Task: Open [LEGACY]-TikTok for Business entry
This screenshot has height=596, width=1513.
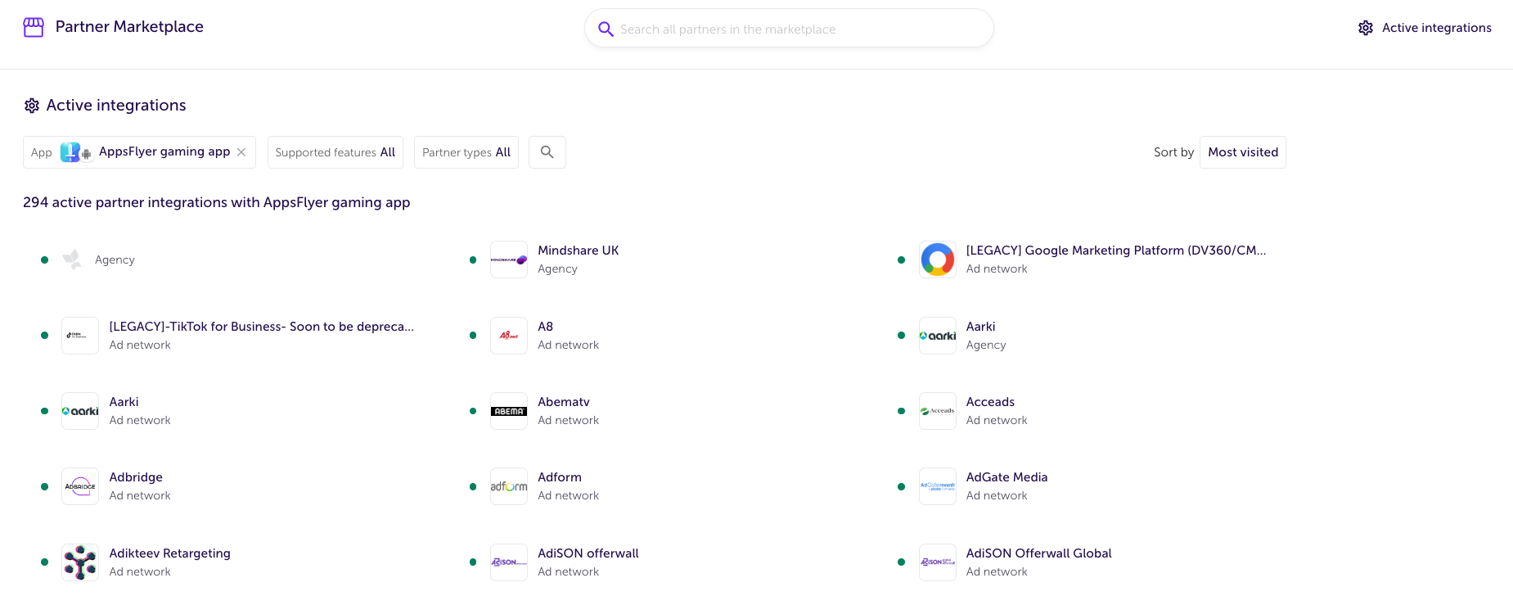Action: (x=262, y=327)
